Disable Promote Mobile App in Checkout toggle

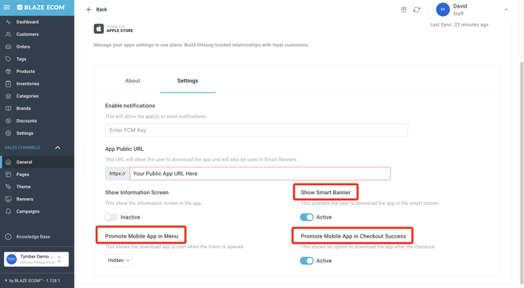pyautogui.click(x=306, y=261)
